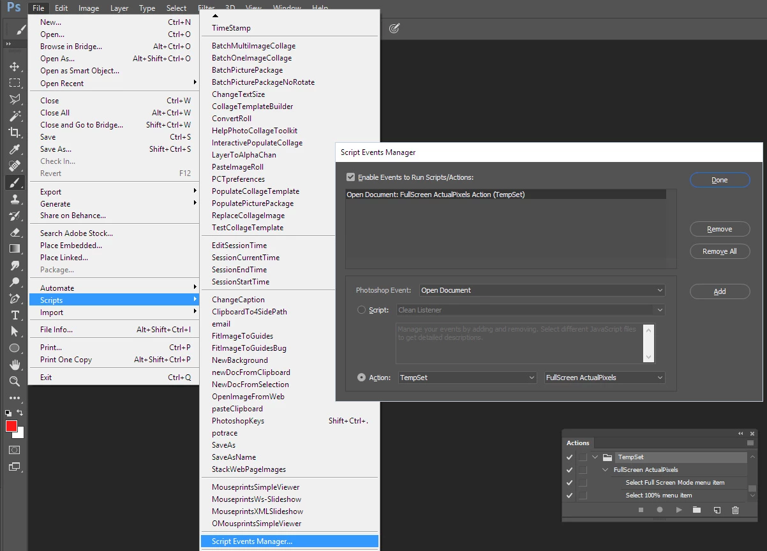Viewport: 767px width, 551px height.
Task: Click the Begin Recording icon in Actions
Action: [x=660, y=510]
